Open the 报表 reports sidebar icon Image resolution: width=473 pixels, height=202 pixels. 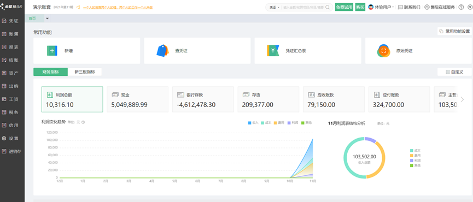point(4,47)
